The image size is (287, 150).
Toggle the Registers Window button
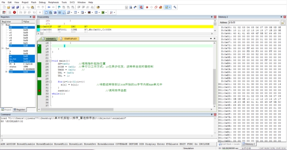click(x=59, y=12)
